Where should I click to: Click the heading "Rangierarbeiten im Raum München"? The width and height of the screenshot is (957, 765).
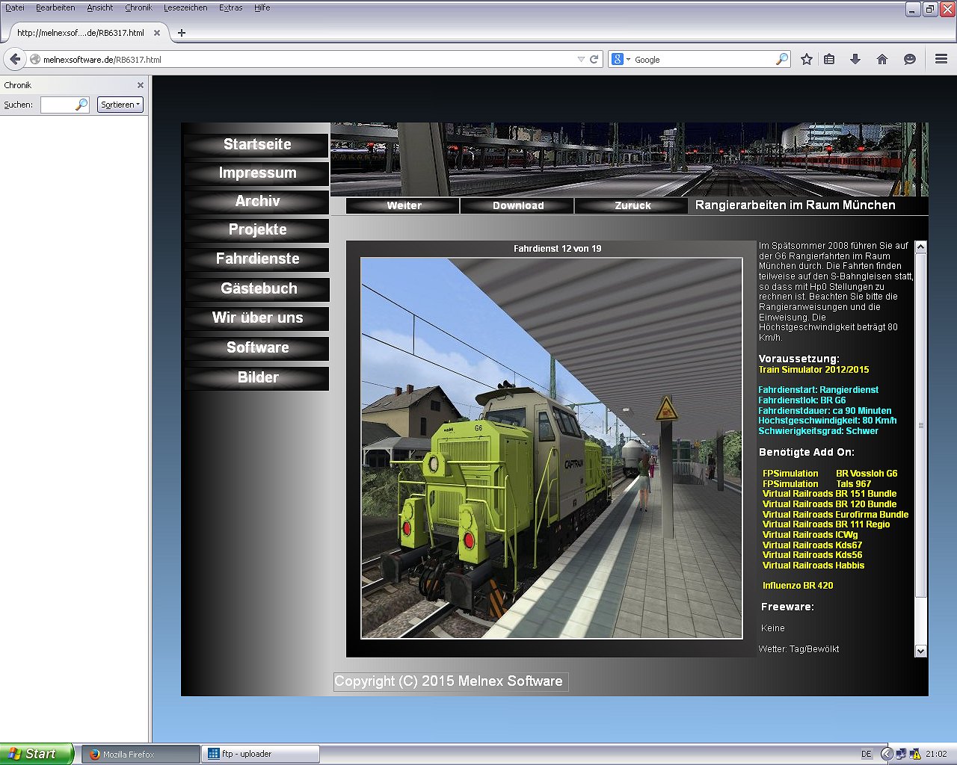click(796, 205)
